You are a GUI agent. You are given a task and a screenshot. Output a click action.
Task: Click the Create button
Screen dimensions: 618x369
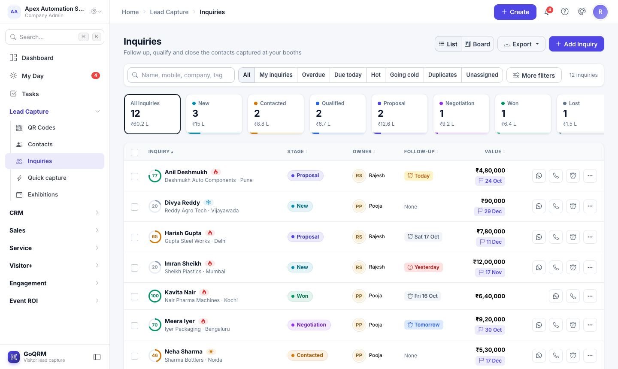pos(515,12)
